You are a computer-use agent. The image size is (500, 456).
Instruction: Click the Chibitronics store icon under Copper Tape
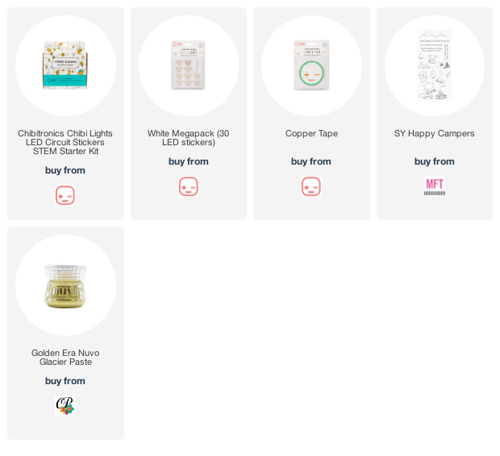311,186
